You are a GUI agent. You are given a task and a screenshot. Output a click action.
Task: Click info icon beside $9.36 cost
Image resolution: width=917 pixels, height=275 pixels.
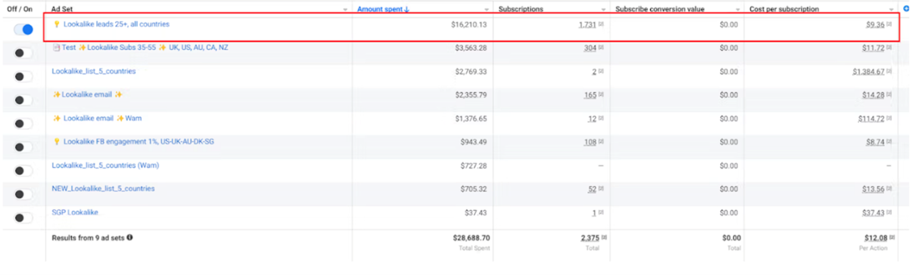889,24
